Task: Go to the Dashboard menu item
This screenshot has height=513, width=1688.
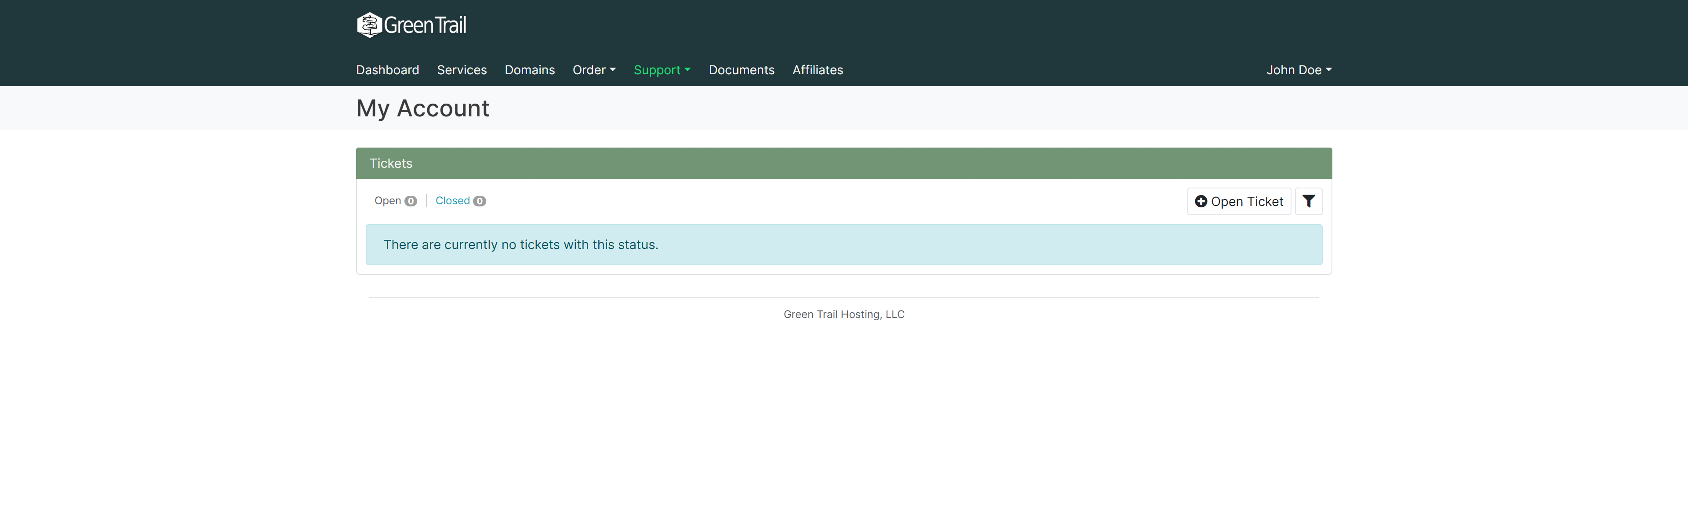Action: tap(387, 70)
